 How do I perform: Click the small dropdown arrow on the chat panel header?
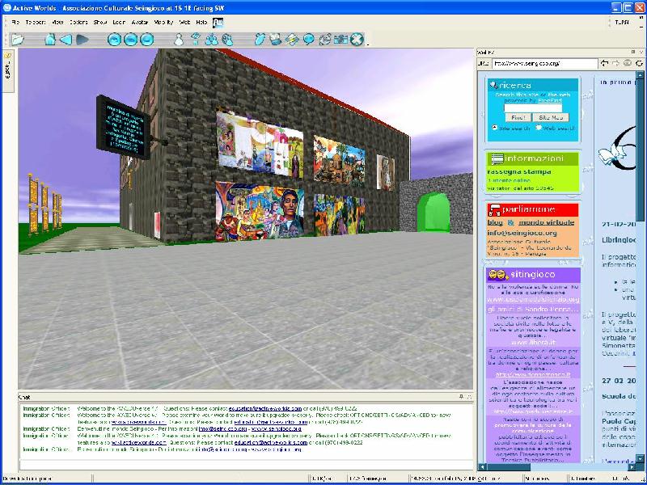[468, 397]
